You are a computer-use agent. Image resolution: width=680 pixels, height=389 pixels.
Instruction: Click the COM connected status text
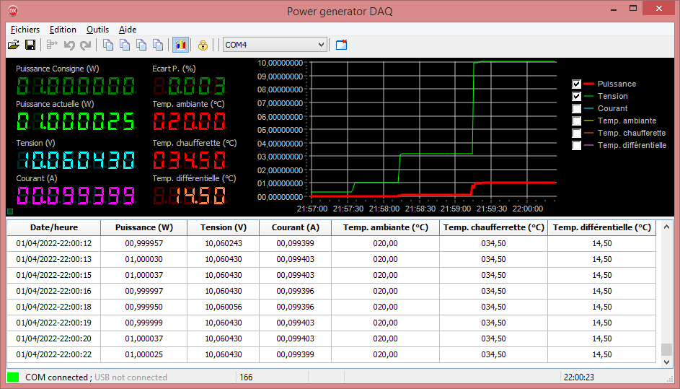coord(56,377)
